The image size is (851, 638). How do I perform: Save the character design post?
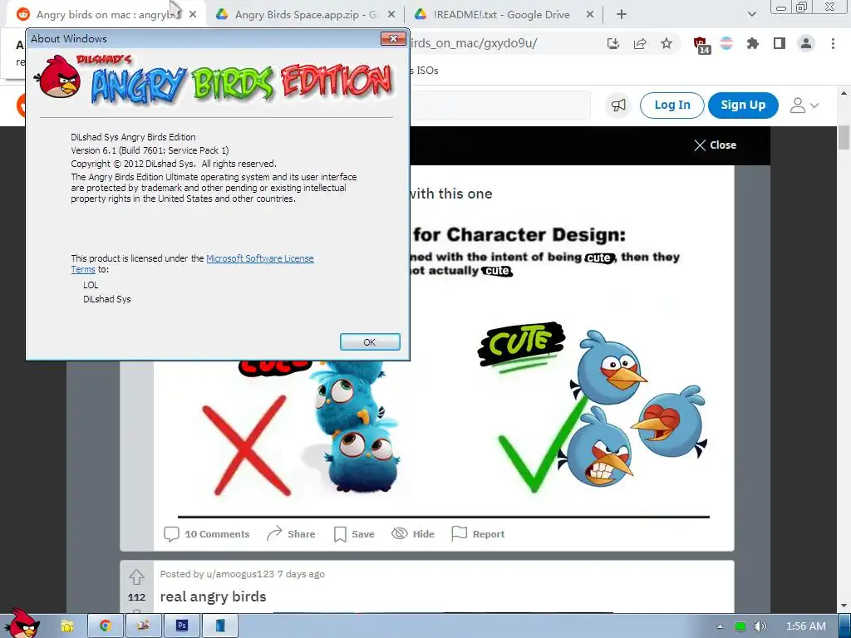coord(354,534)
